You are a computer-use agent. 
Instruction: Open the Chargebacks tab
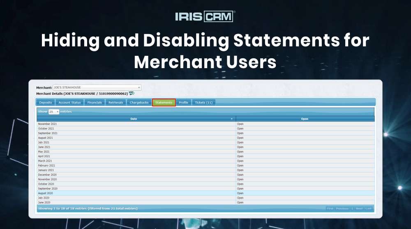point(139,103)
